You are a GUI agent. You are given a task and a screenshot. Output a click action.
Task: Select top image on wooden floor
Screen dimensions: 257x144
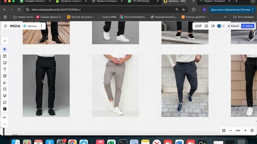point(46,33)
